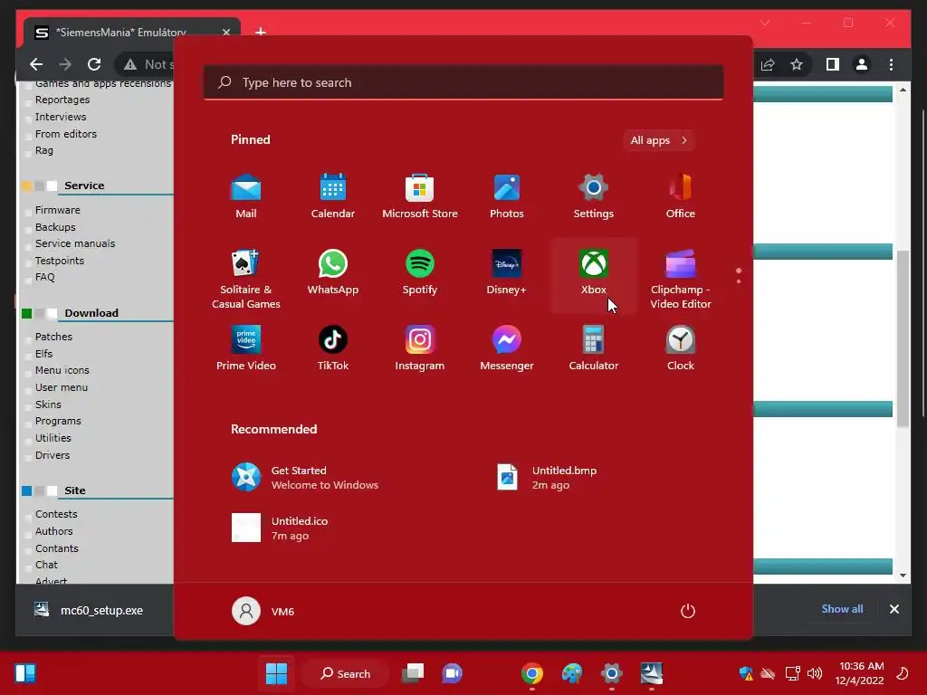Open the Backups link
Screen dimensions: 927x695
point(55,227)
